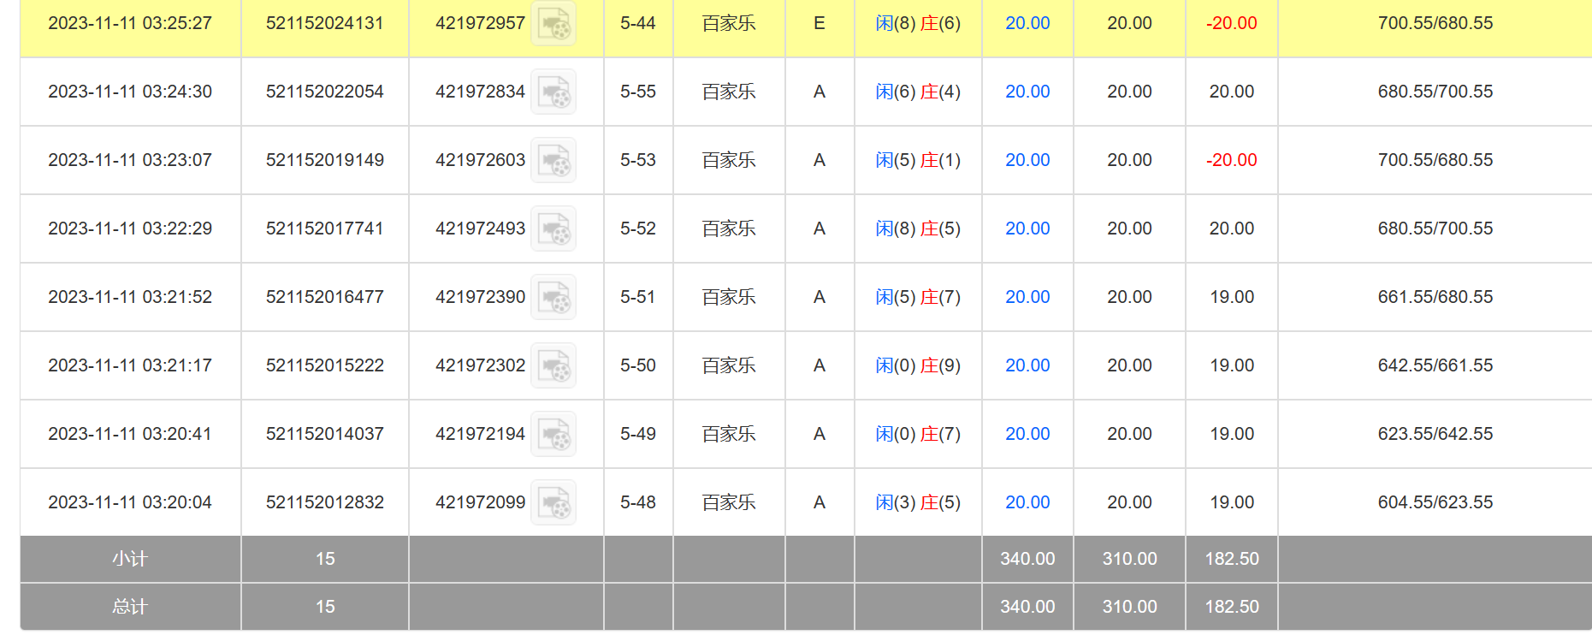Image resolution: width=1592 pixels, height=635 pixels.
Task: Click red -20.00 loss in 03:23:07 row
Action: 1232,160
